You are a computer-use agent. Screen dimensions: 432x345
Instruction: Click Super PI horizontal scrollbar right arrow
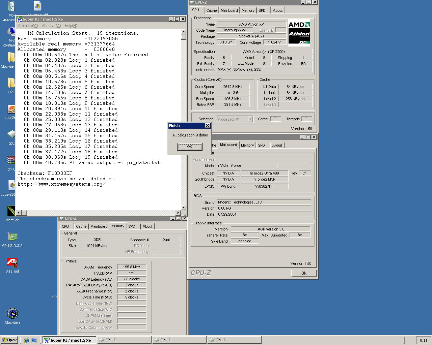coord(179,213)
